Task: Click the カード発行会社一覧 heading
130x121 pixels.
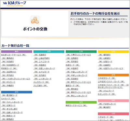Action: pyautogui.click(x=15, y=46)
